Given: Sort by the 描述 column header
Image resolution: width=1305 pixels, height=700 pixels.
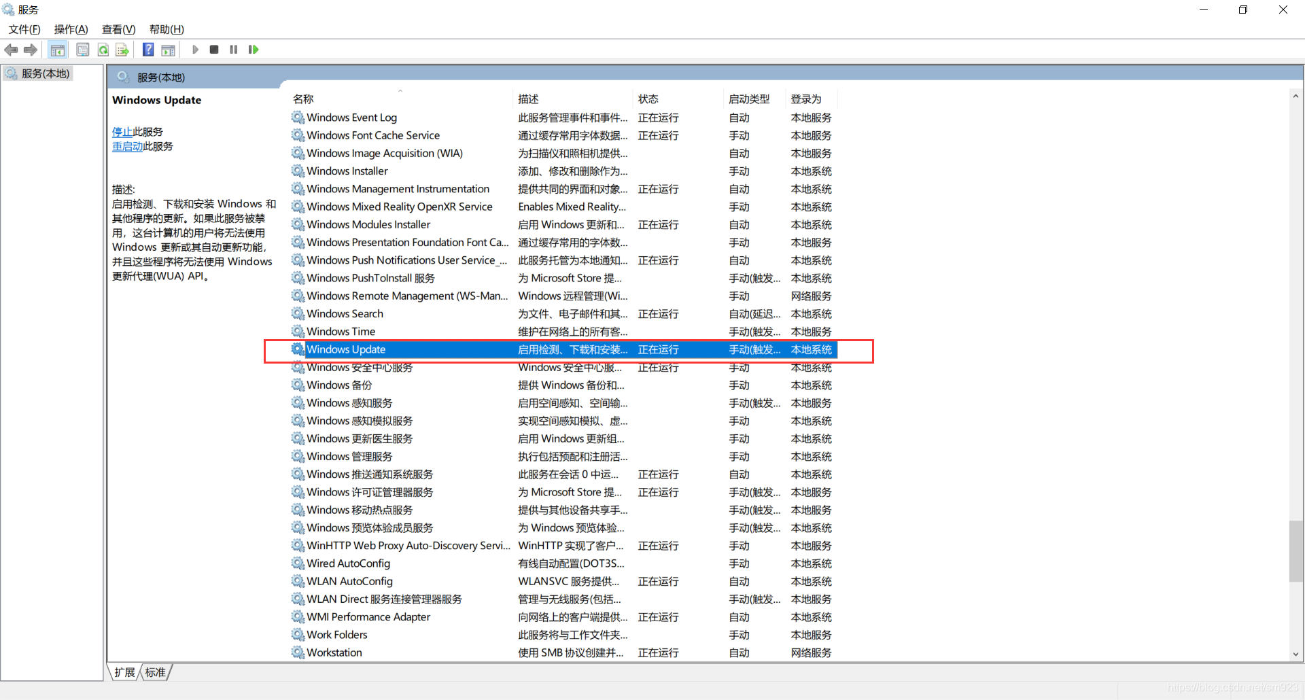Looking at the screenshot, I should (x=573, y=99).
